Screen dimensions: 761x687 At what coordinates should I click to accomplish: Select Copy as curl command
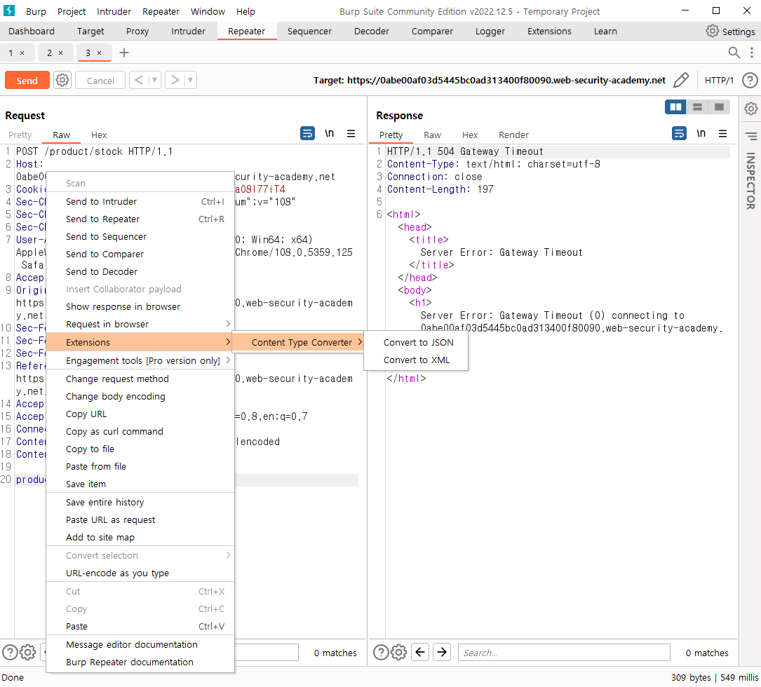pyautogui.click(x=140, y=431)
